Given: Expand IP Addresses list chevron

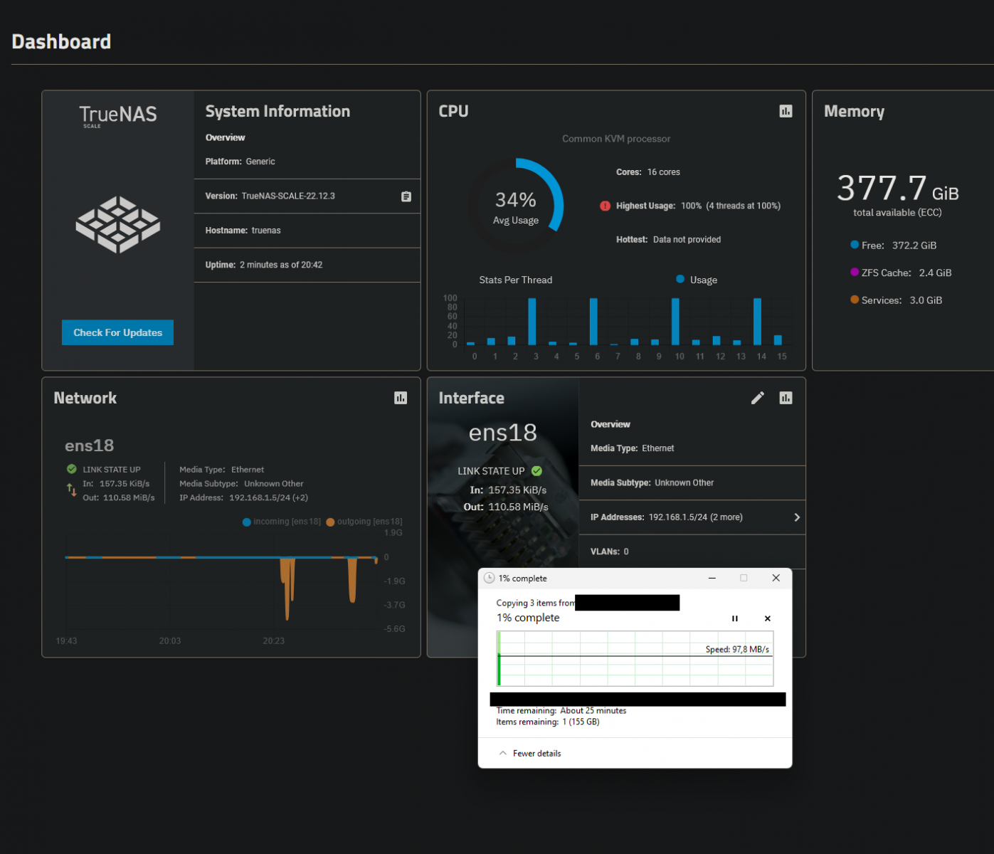Looking at the screenshot, I should pos(797,517).
